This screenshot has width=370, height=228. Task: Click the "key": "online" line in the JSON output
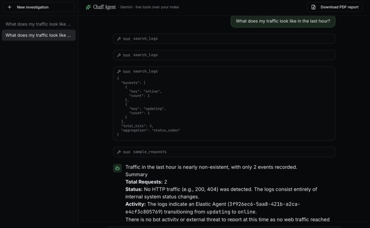point(145,91)
